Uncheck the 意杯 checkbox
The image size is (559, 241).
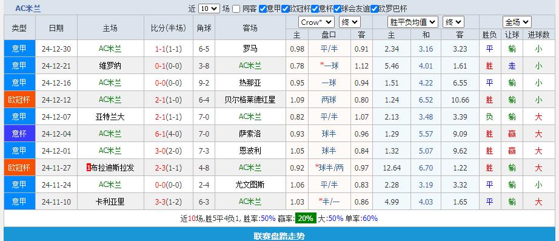[x=315, y=9]
